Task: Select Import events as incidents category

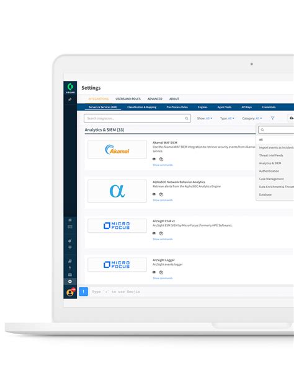Action: (276, 147)
